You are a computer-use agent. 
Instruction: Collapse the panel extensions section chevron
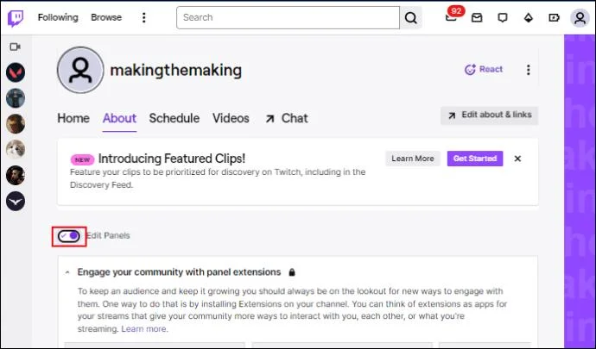point(67,272)
